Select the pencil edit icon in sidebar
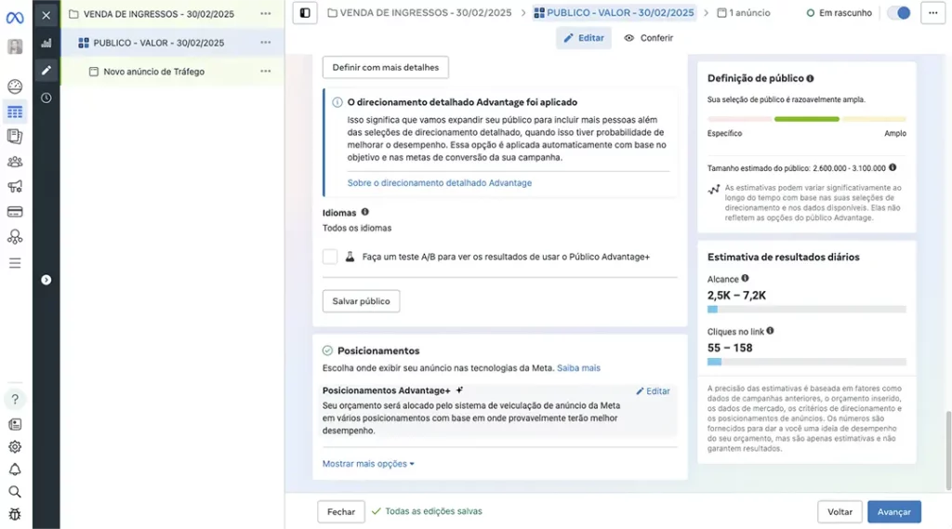952x529 pixels. 46,71
